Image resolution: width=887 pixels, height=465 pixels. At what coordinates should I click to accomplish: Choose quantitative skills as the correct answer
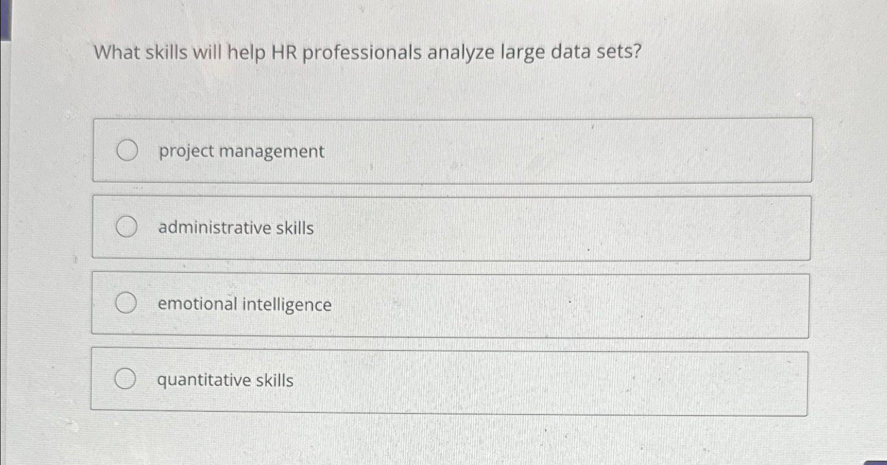tap(126, 379)
